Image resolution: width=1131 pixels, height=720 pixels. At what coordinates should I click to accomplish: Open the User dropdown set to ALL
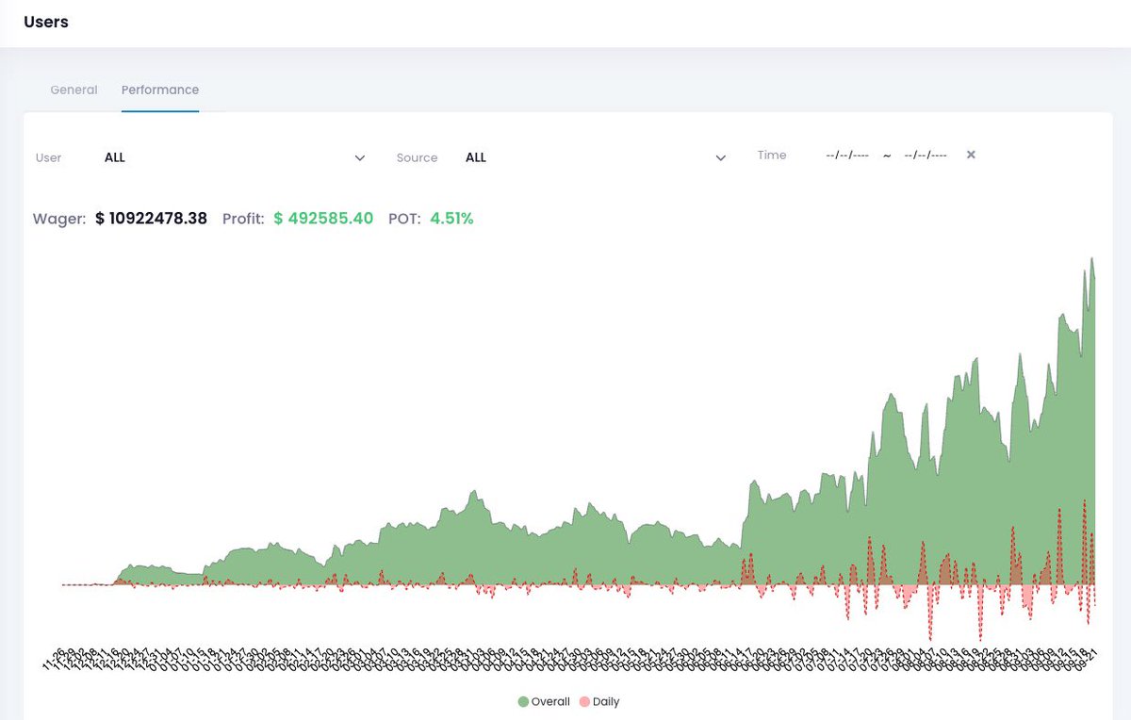[x=234, y=157]
